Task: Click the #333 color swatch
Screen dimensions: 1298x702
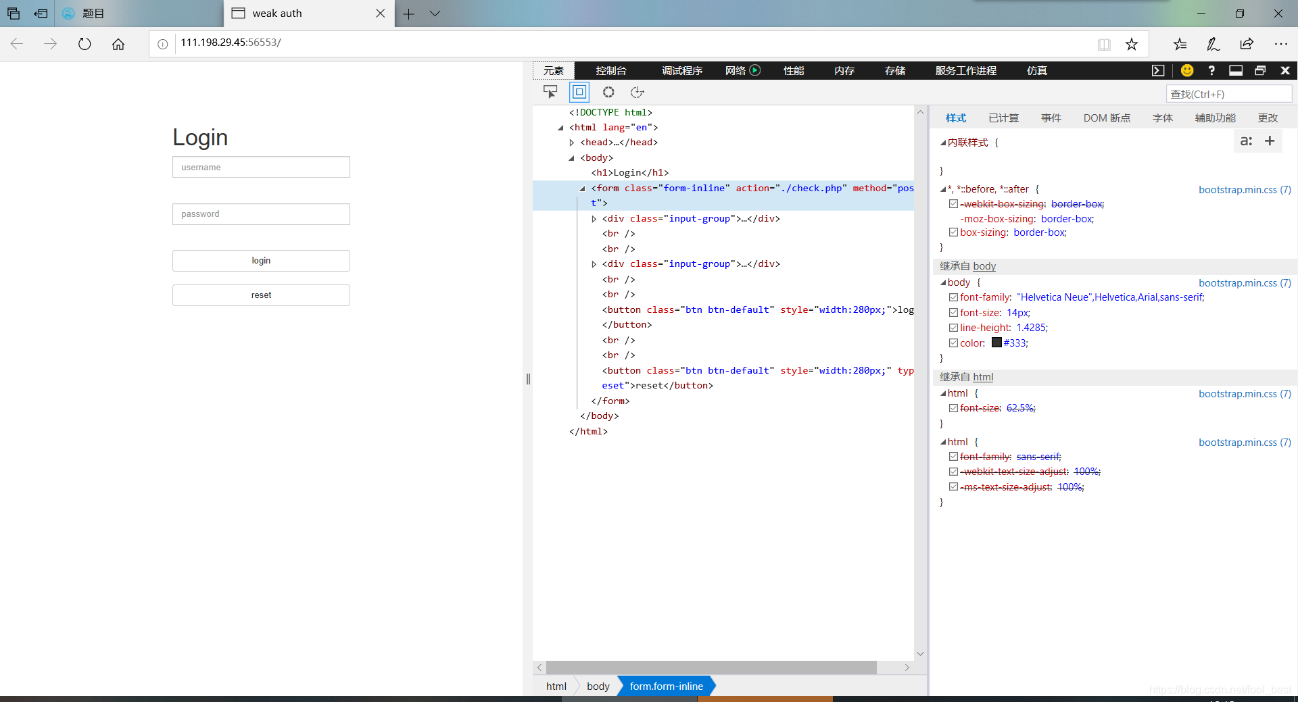Action: pos(996,342)
